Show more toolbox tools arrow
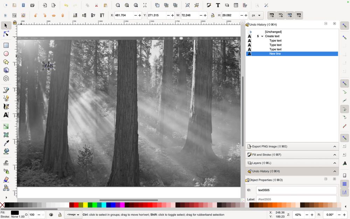Screen dimensions: 350x219 (x=6, y=197)
